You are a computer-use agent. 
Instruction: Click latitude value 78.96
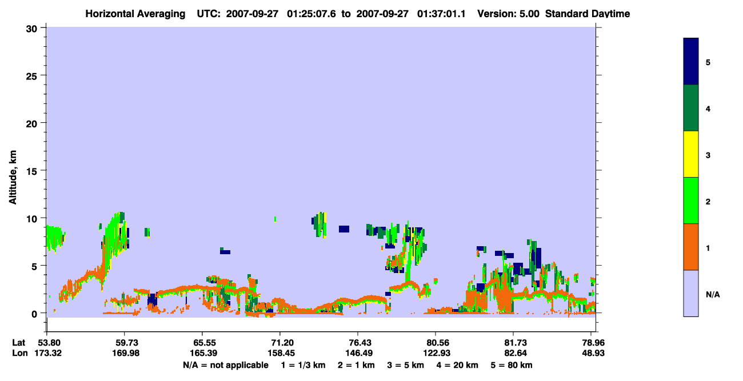point(593,343)
